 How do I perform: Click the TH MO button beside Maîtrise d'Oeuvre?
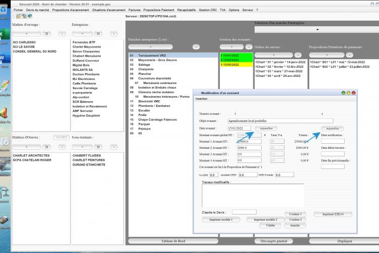(61, 137)
